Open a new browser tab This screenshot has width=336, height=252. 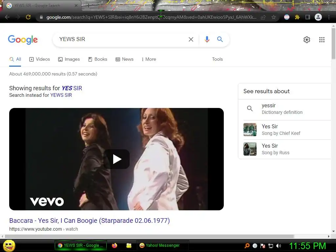88,6
